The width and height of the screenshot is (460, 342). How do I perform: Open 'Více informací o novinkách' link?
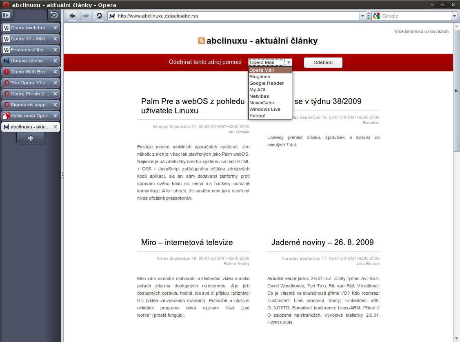421,31
